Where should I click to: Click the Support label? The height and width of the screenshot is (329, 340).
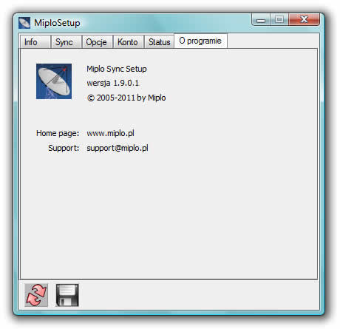[64, 148]
